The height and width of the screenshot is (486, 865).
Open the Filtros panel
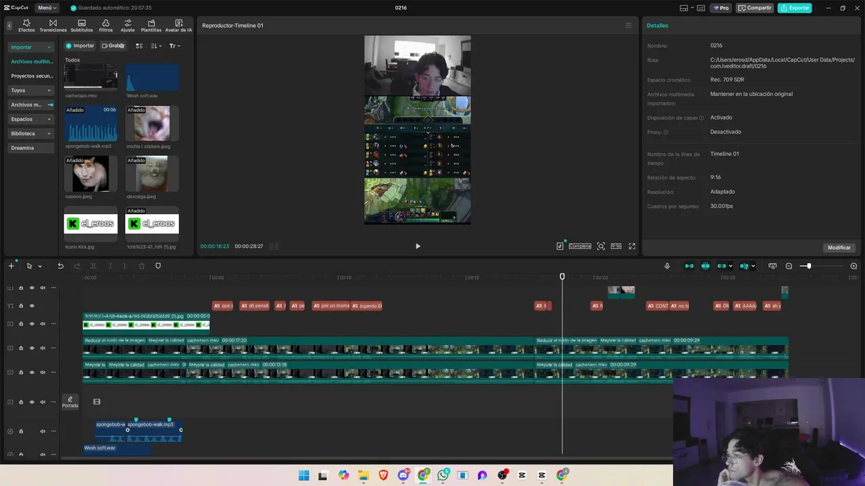point(106,26)
